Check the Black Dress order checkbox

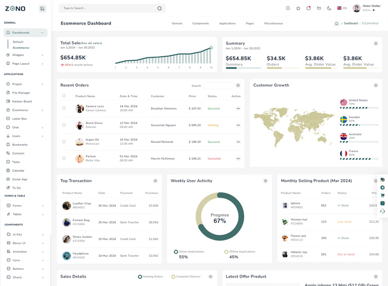[x=64, y=125]
